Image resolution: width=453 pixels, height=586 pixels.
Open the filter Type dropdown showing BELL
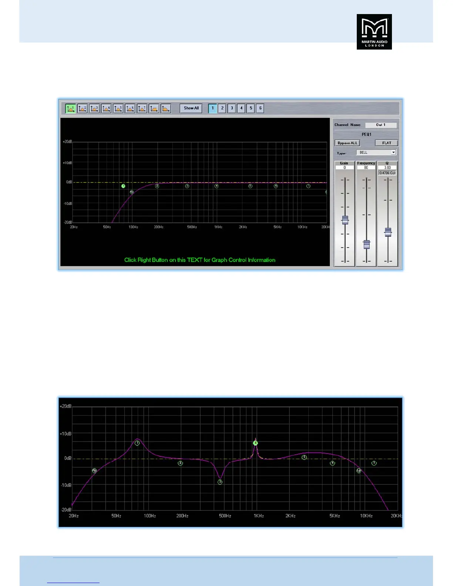[x=376, y=152]
